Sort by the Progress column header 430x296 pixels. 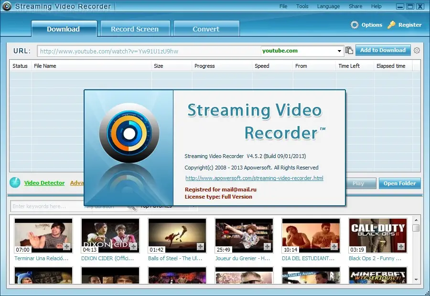point(222,66)
